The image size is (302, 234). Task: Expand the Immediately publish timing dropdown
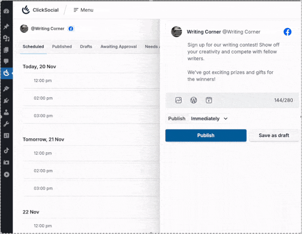pos(209,119)
